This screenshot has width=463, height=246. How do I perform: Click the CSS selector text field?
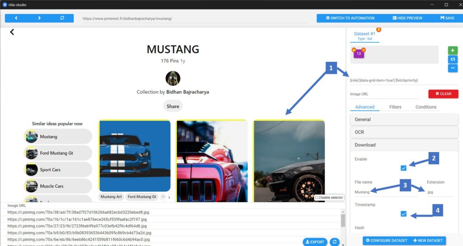pyautogui.click(x=403, y=80)
